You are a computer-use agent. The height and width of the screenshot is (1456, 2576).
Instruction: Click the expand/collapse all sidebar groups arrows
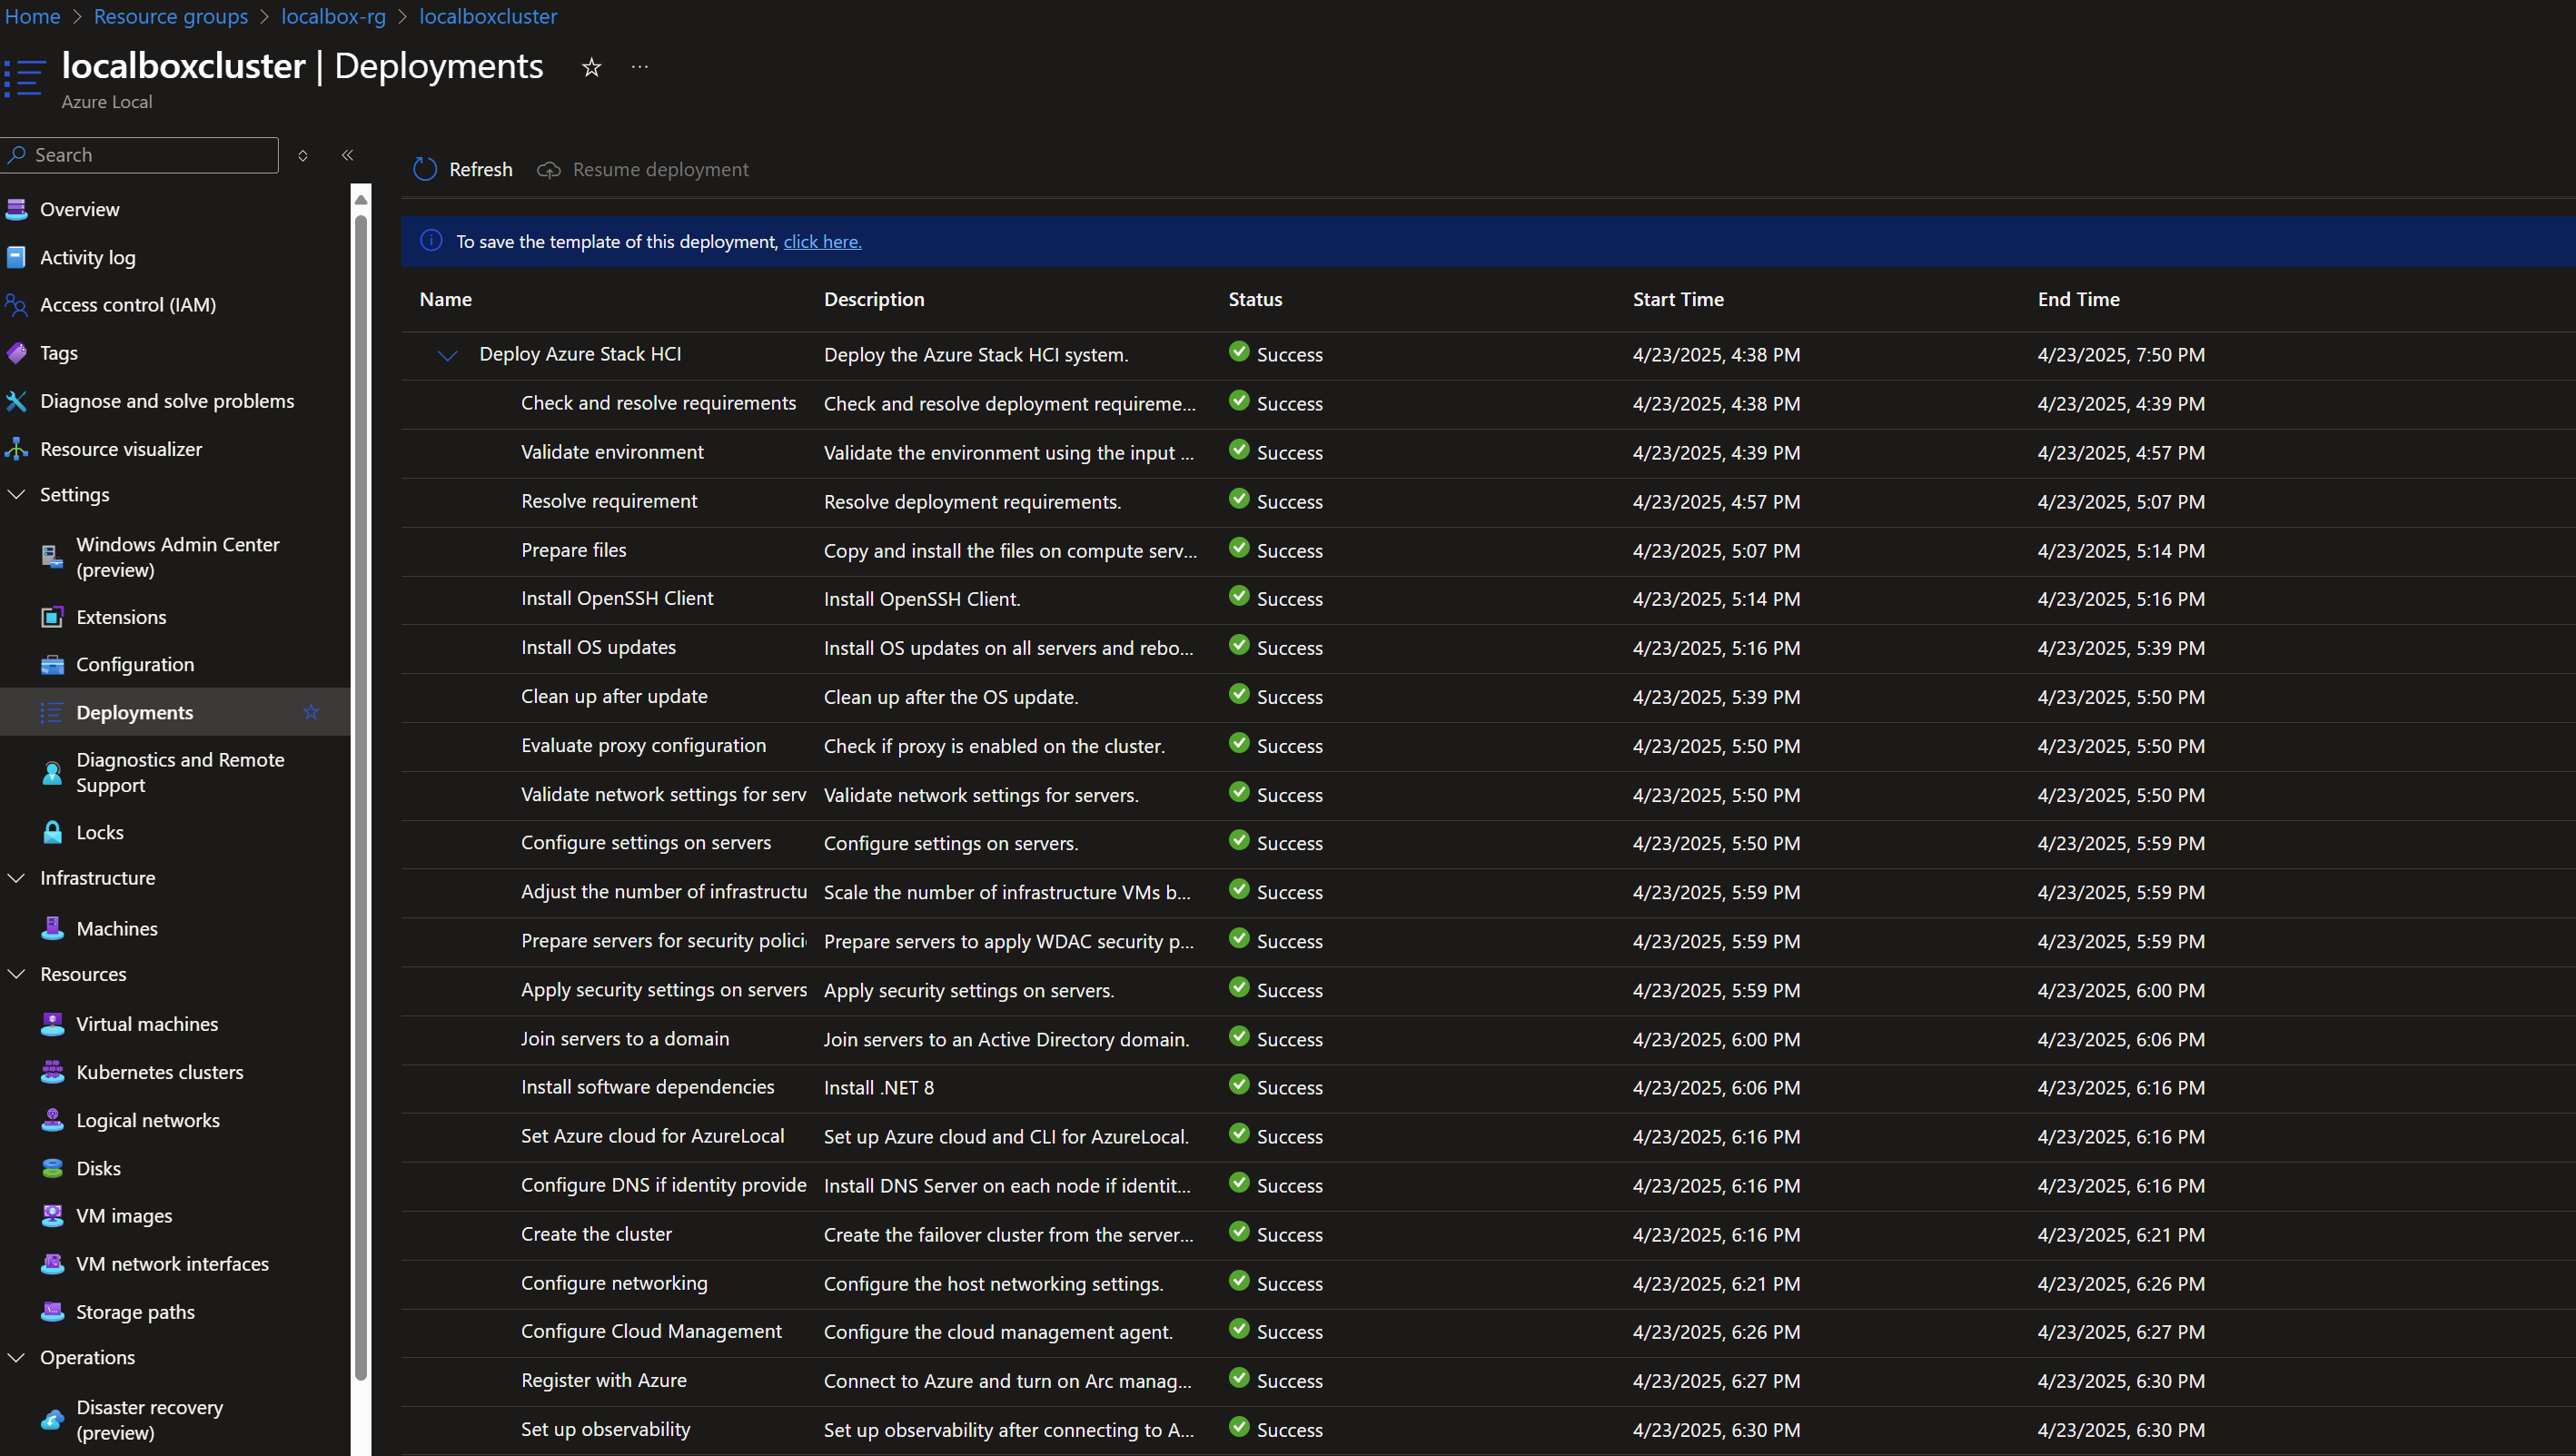[303, 155]
